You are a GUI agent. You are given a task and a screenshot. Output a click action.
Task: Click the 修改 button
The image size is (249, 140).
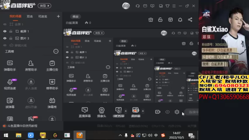(x=75, y=16)
